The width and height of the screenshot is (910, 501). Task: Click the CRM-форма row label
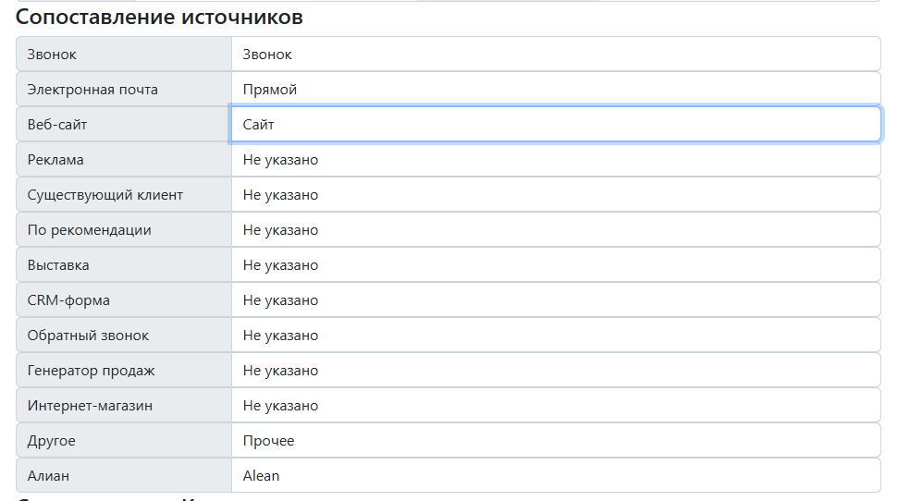pyautogui.click(x=68, y=299)
